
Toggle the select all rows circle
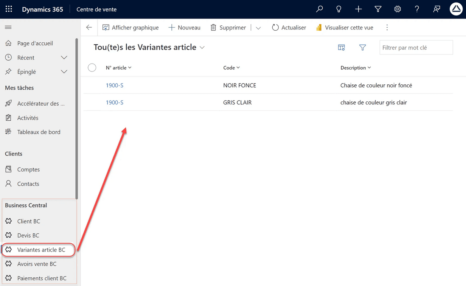pos(92,68)
